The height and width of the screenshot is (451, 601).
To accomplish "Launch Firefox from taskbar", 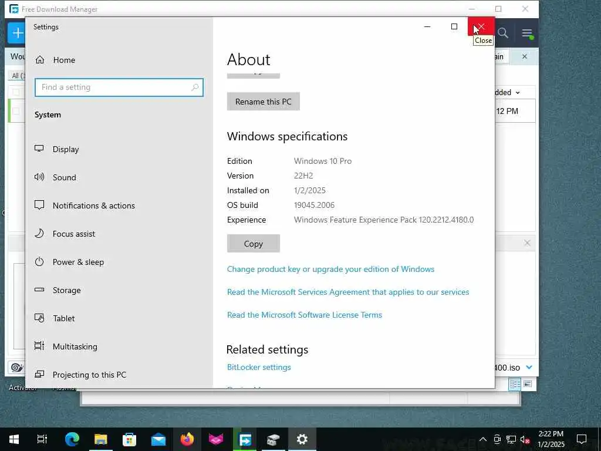I will click(x=187, y=439).
